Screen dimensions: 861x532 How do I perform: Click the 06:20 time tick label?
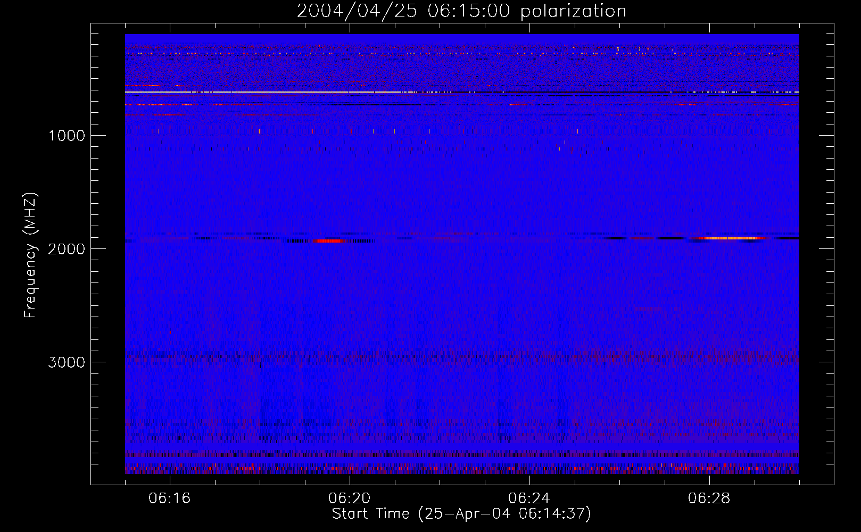pos(350,498)
